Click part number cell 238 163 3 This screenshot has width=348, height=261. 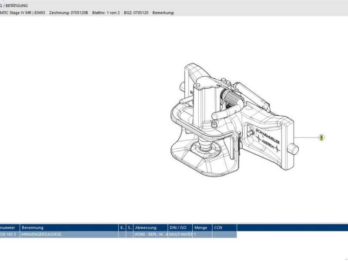(x=10, y=234)
